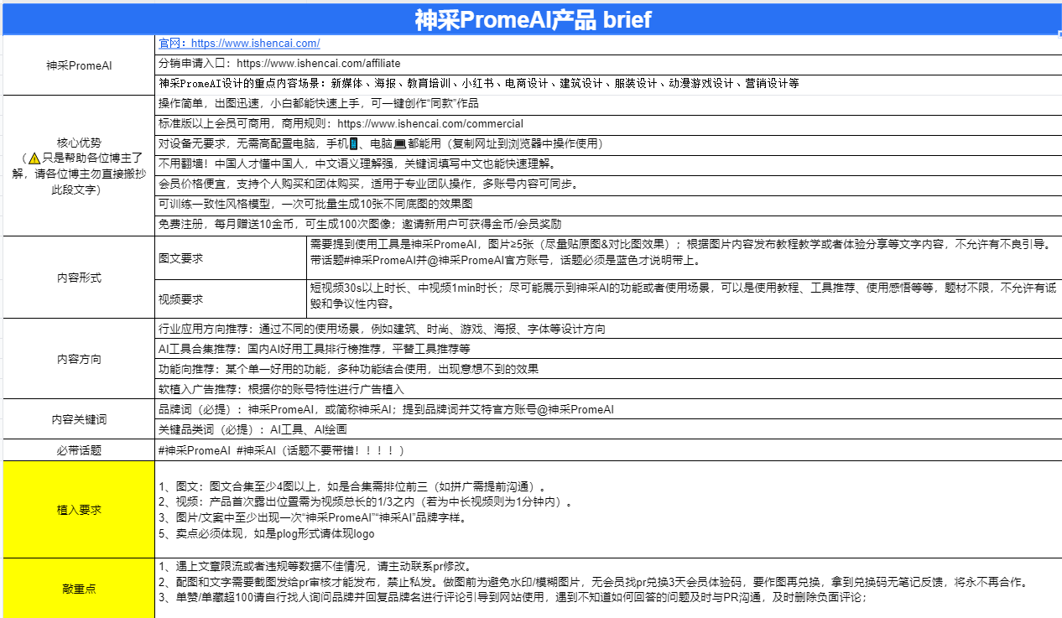Select cell starting 免费注册，每月赠送10金币
Viewport: 1062px width, 618px height.
(609, 225)
